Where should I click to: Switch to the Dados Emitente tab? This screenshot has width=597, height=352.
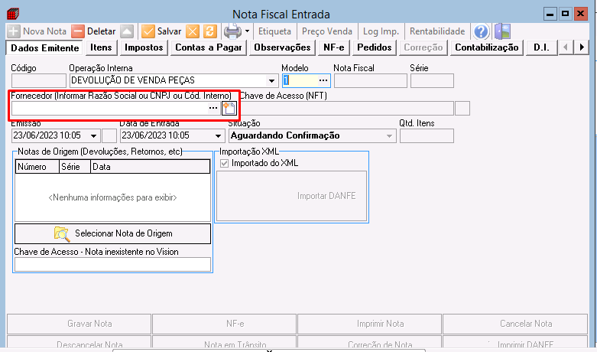tap(44, 48)
